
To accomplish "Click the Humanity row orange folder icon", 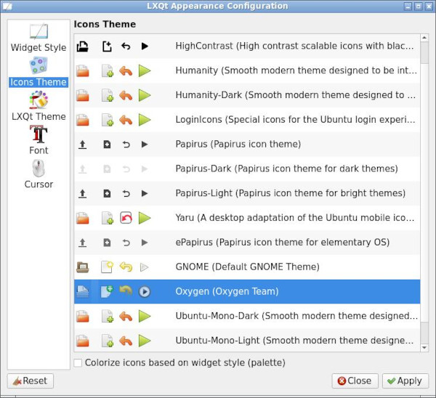I will coord(83,71).
